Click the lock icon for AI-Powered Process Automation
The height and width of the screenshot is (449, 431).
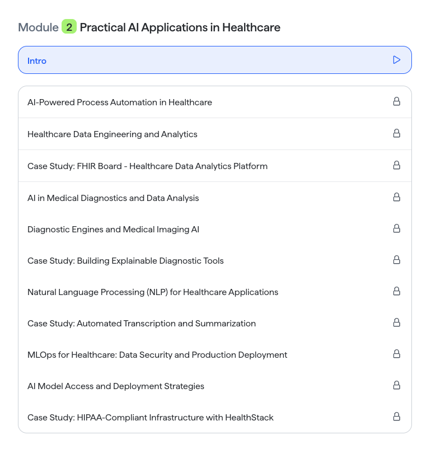click(397, 101)
